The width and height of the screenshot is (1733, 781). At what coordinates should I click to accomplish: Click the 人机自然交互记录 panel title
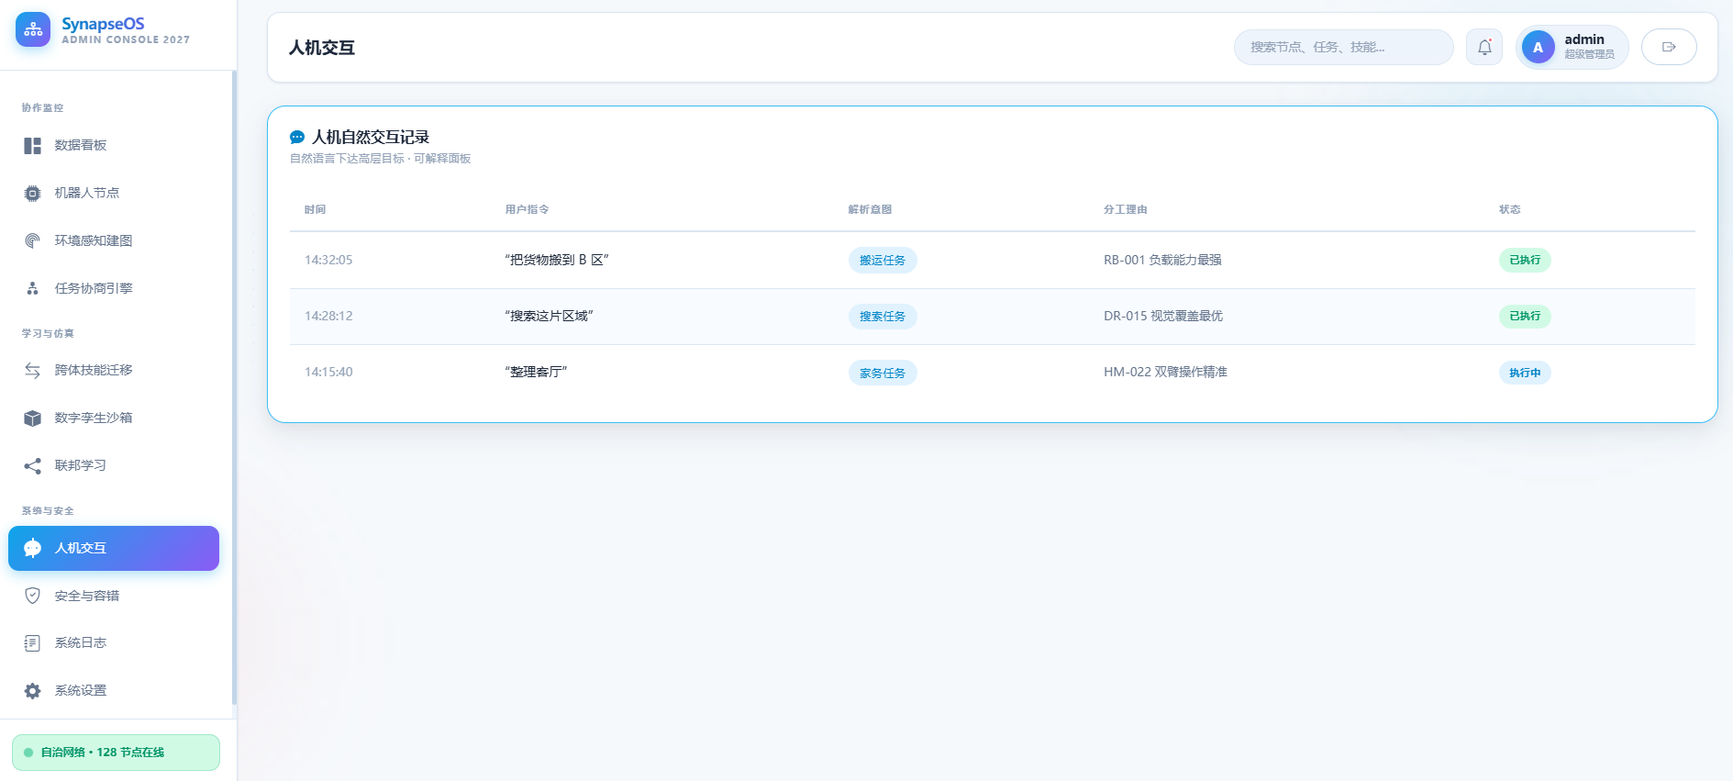click(x=371, y=137)
